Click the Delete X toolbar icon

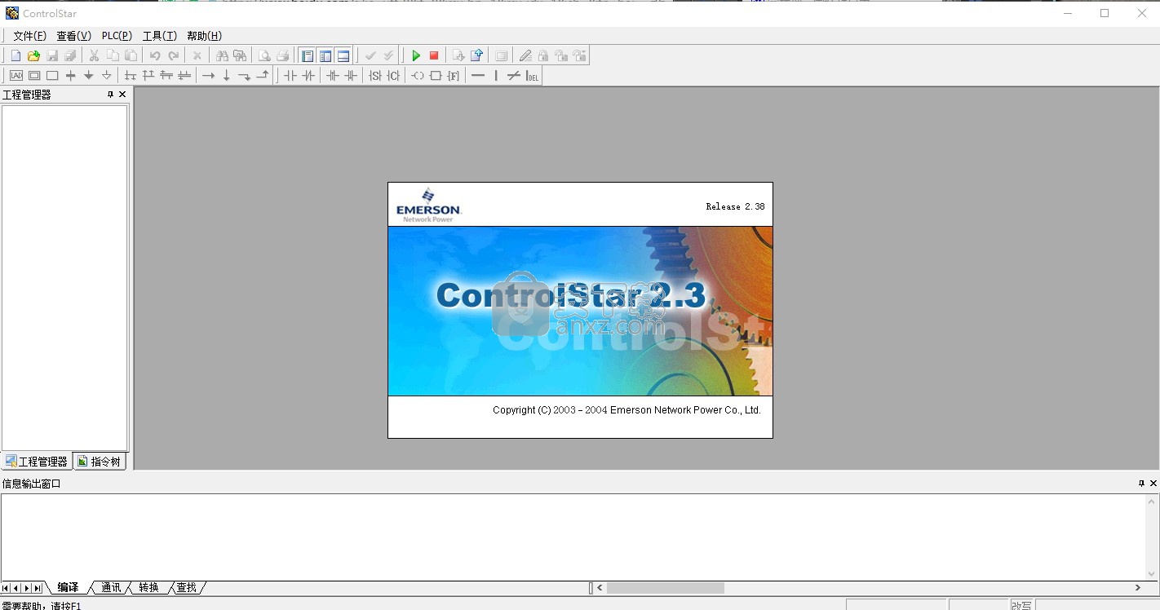(x=197, y=55)
